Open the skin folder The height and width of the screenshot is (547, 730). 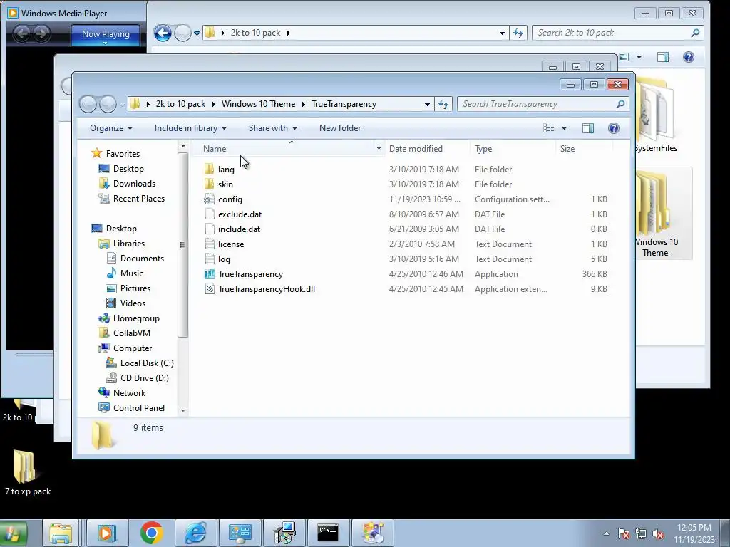pyautogui.click(x=225, y=184)
